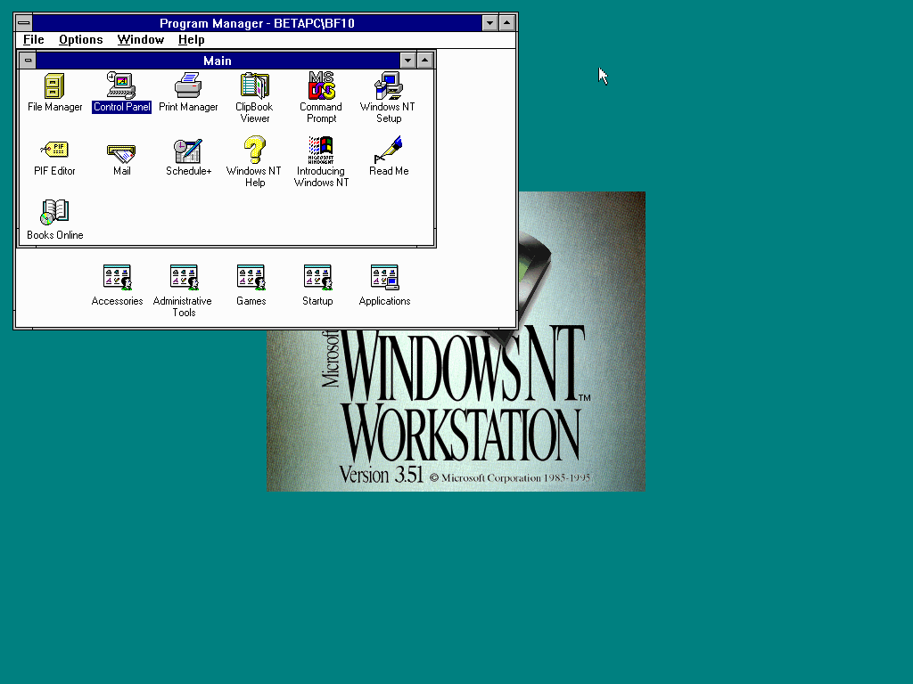Select the Accessories program group

117,278
